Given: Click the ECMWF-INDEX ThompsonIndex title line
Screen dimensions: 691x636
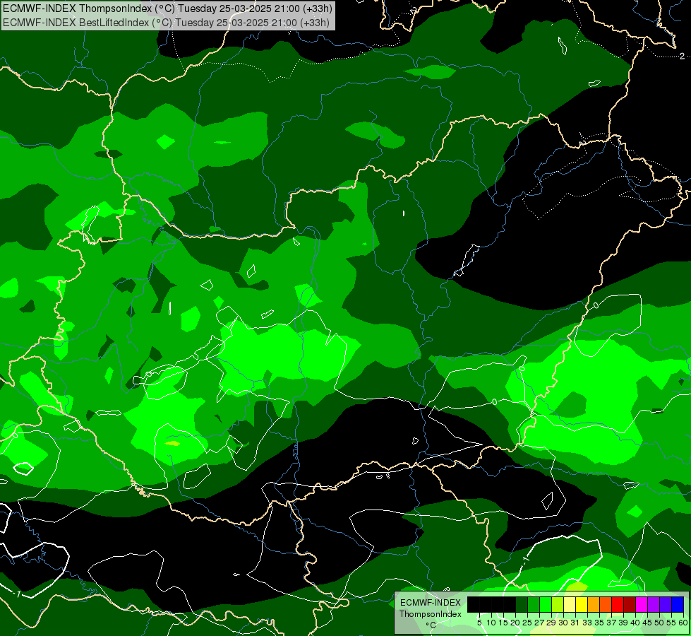Looking at the screenshot, I should 167,8.
